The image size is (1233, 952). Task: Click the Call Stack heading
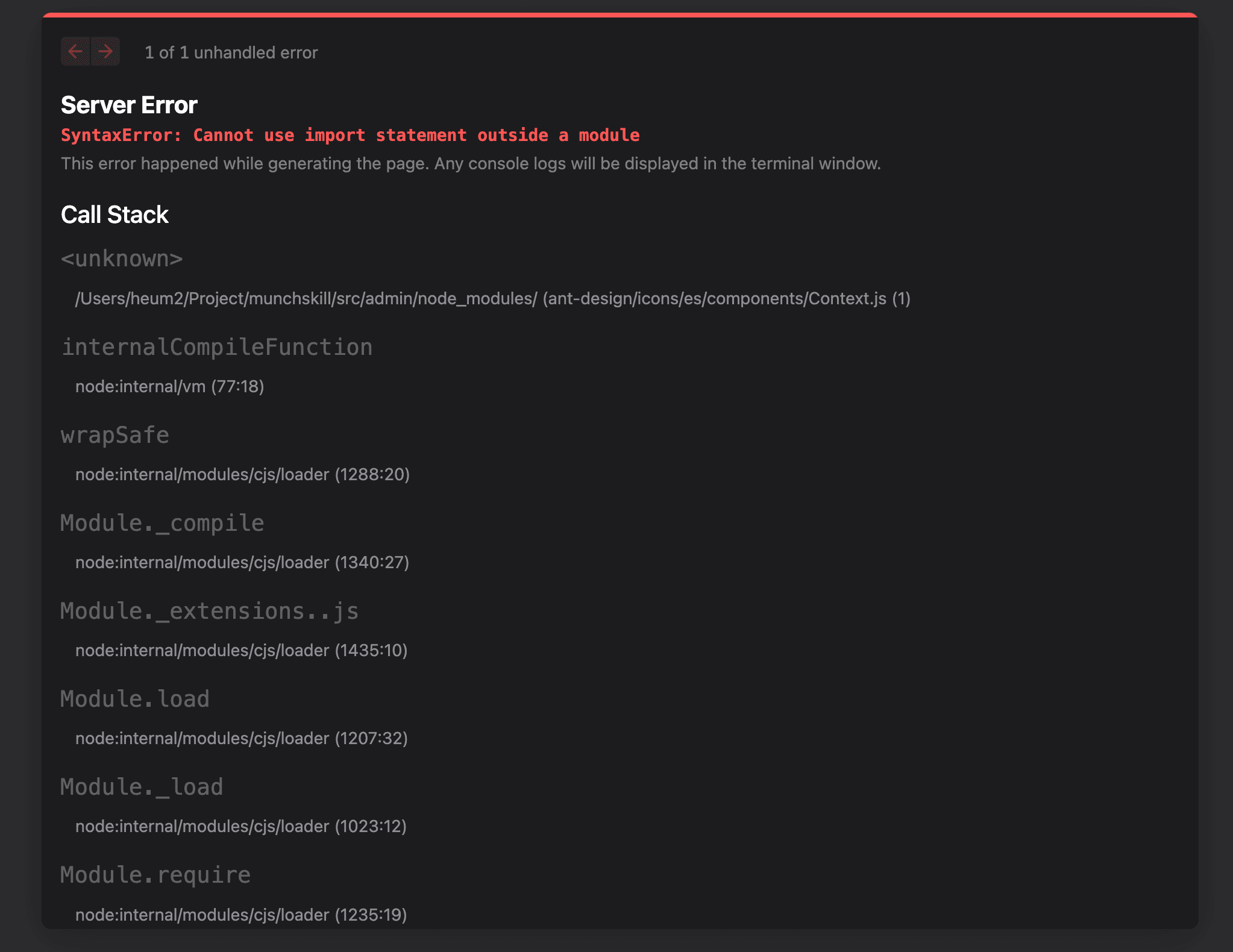click(115, 215)
